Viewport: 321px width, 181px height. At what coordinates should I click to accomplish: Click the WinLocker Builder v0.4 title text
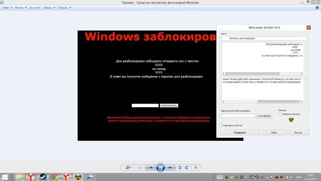pyautogui.click(x=264, y=28)
